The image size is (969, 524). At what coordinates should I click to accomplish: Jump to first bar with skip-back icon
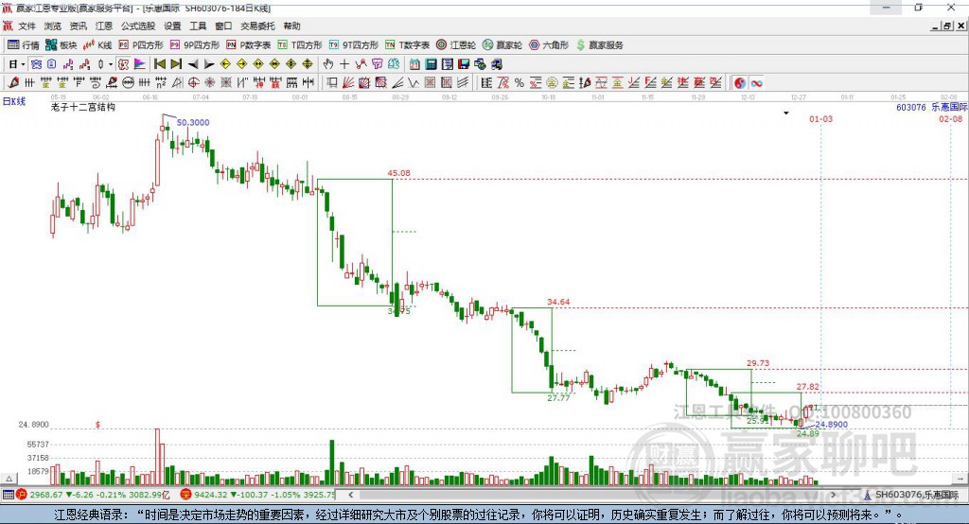(x=160, y=63)
